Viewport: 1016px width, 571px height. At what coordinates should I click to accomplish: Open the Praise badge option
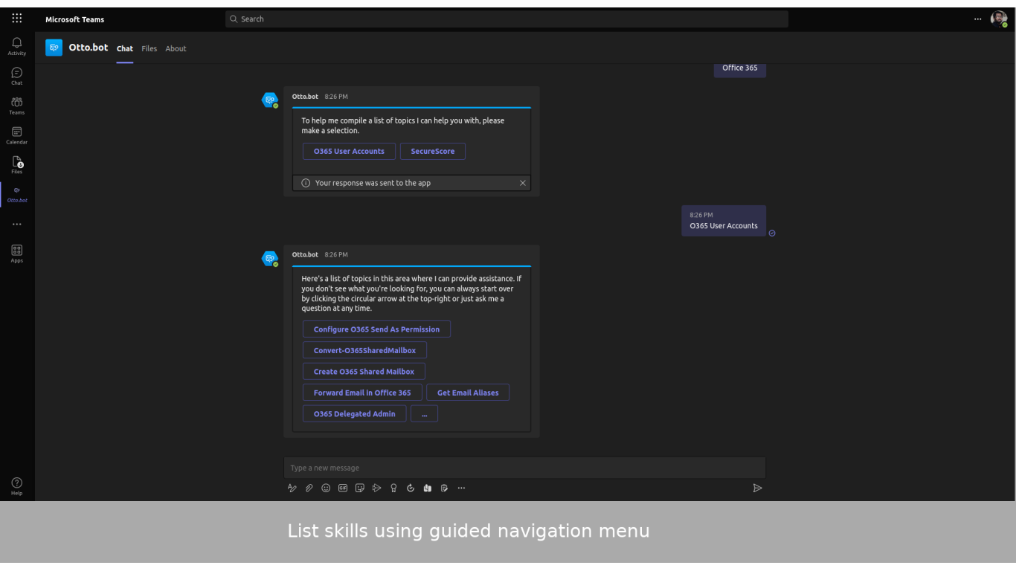(393, 488)
